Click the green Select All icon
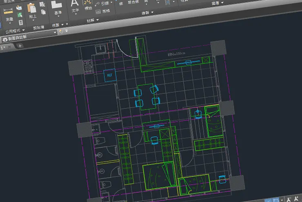 point(20,15)
